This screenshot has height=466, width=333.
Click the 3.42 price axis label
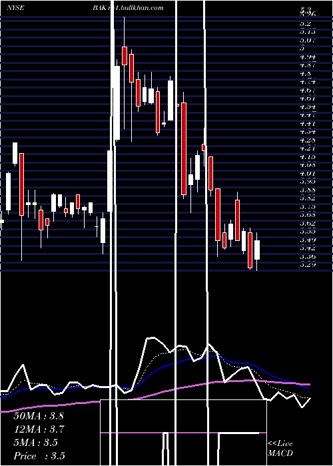(308, 248)
